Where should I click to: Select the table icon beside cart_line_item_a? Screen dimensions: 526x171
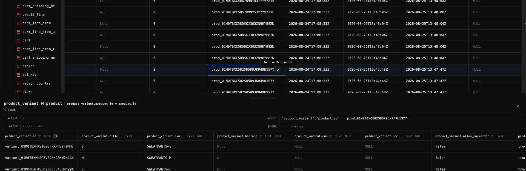19,32
